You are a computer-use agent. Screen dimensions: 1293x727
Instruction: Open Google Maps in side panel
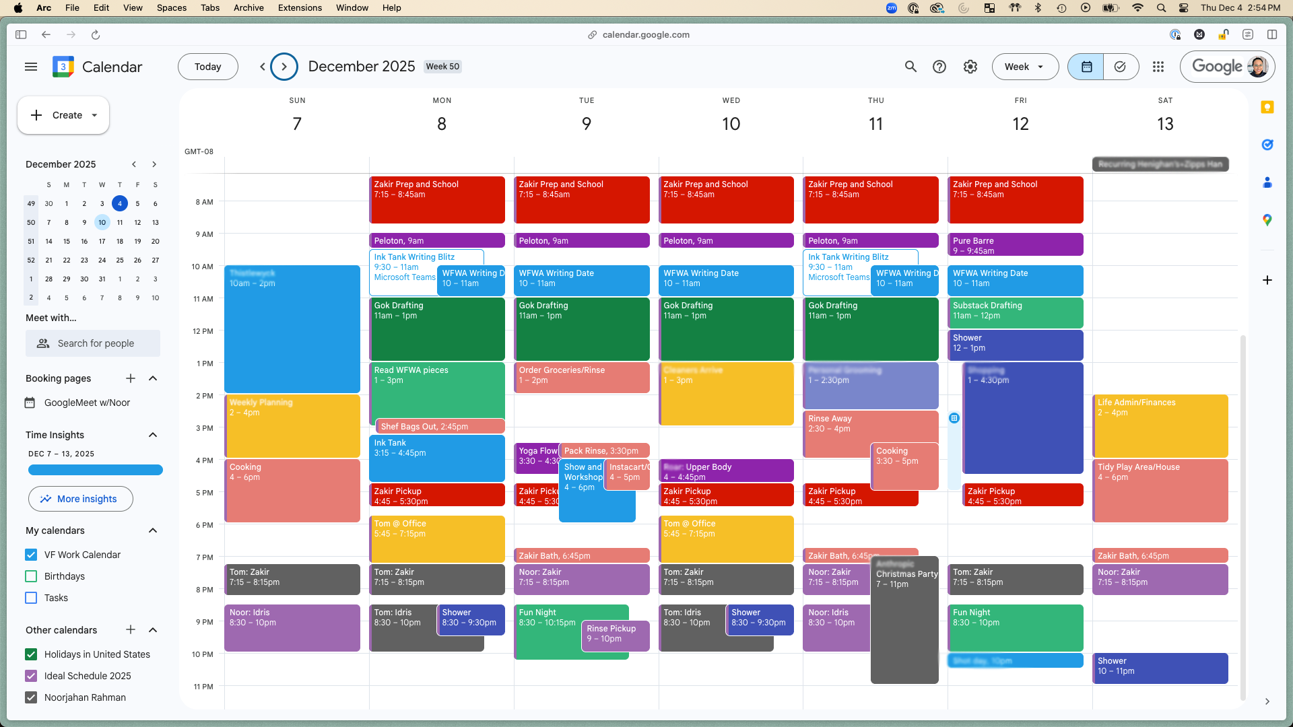[x=1267, y=220]
